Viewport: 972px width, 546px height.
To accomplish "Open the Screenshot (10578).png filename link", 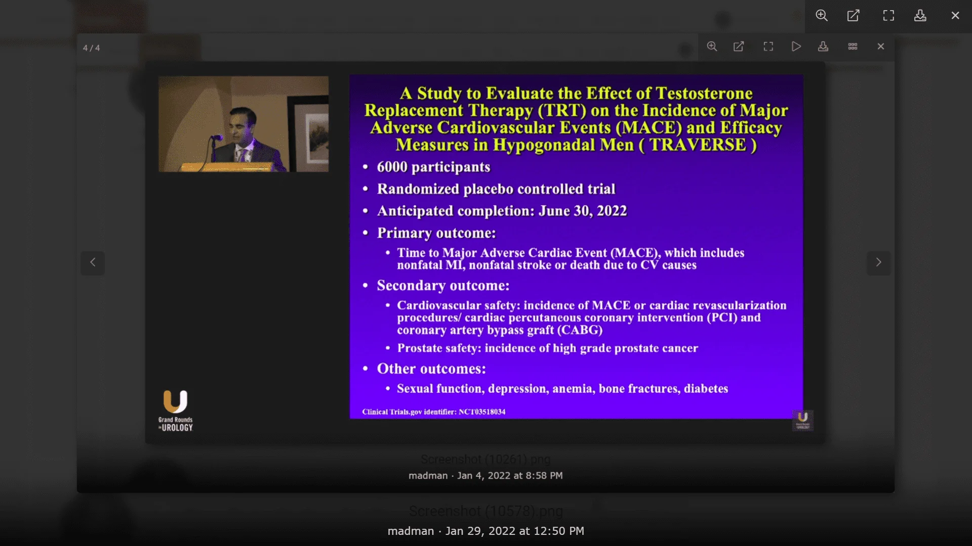I will [485, 511].
